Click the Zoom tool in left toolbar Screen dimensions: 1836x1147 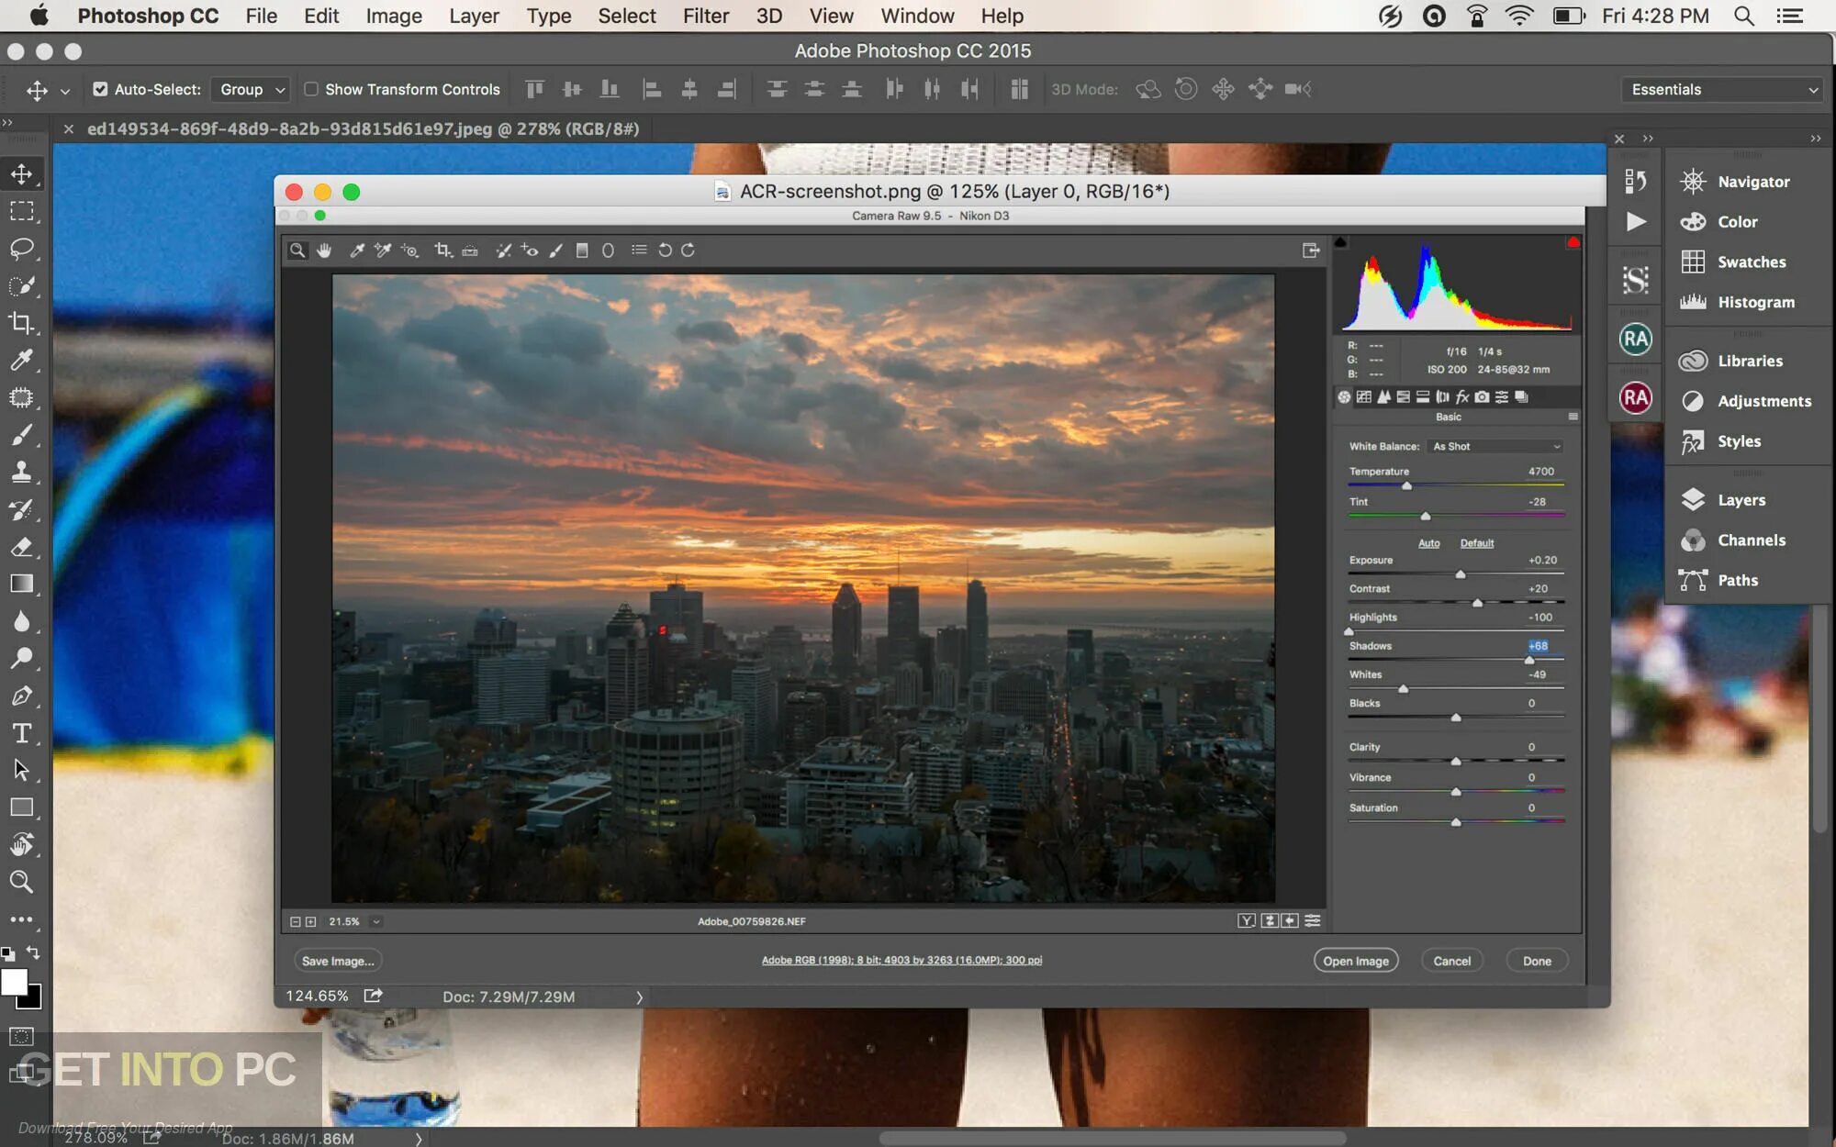(x=22, y=882)
